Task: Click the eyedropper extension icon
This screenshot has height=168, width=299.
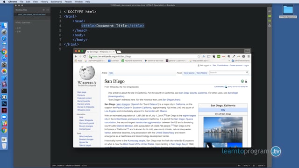Action: (234, 56)
